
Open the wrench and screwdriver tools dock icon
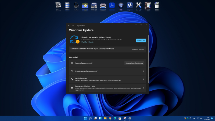tap(138, 5)
